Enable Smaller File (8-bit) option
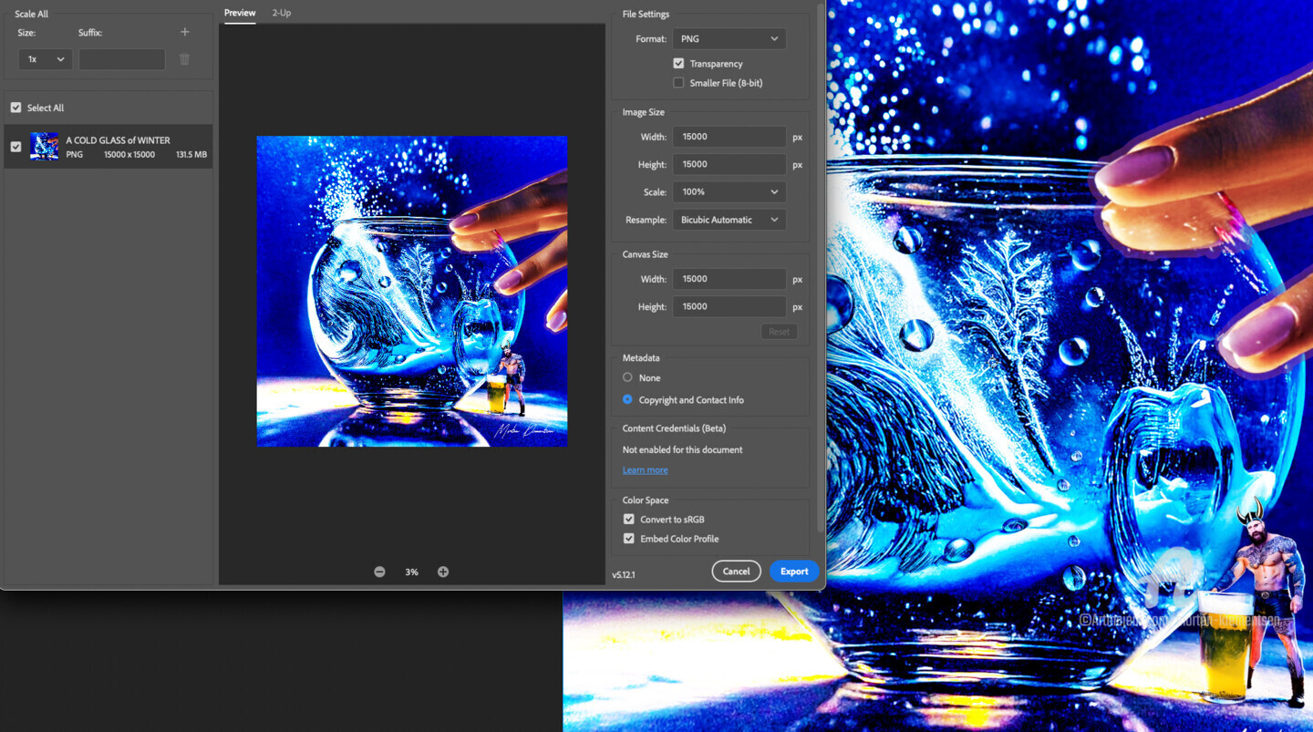Image resolution: width=1313 pixels, height=732 pixels. pos(678,83)
